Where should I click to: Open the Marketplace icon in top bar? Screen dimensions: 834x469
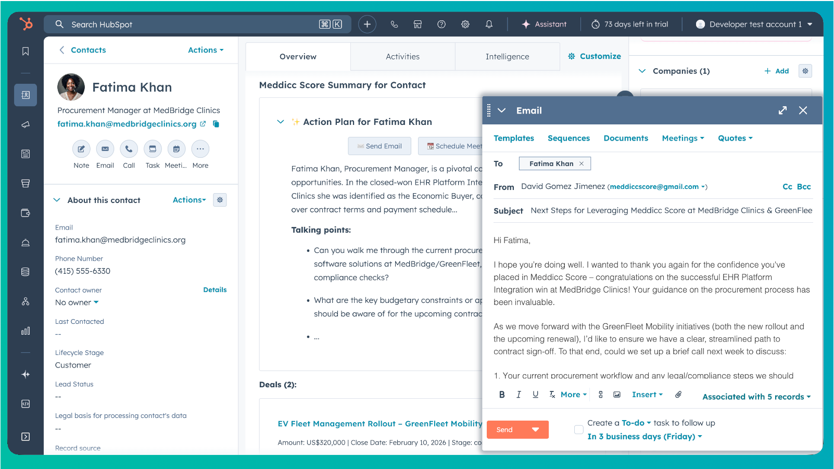tap(418, 24)
